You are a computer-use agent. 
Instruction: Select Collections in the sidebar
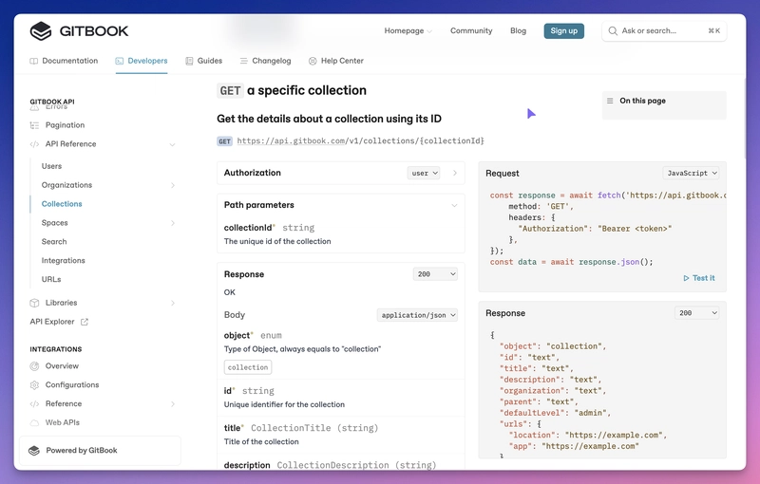point(62,204)
